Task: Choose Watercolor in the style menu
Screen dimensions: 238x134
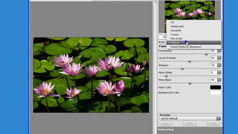Action: coord(177,26)
